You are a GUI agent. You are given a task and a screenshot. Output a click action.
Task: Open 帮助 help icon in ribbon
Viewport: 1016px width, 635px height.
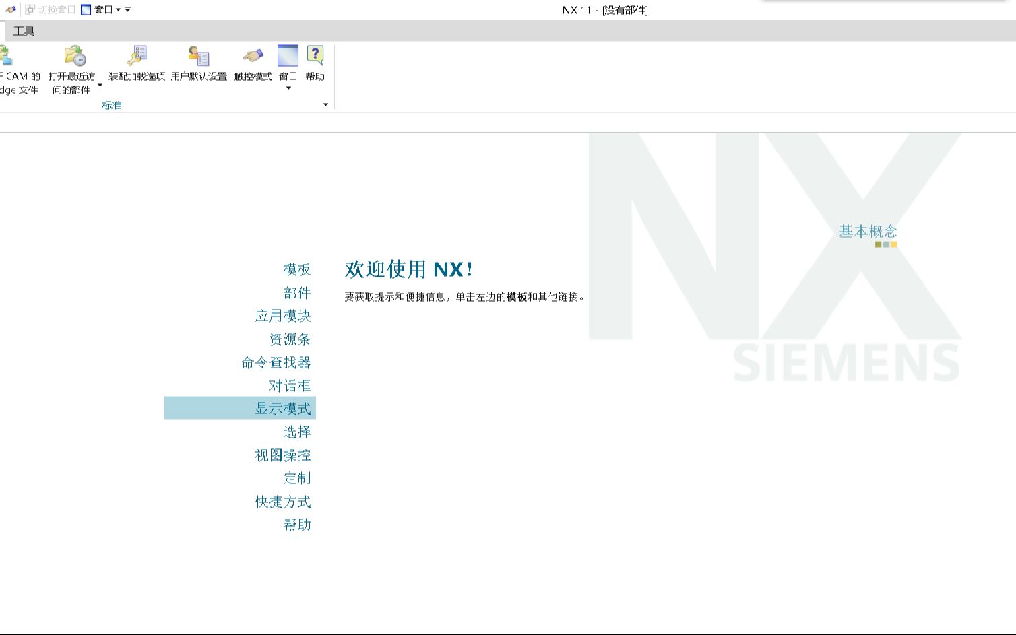315,64
